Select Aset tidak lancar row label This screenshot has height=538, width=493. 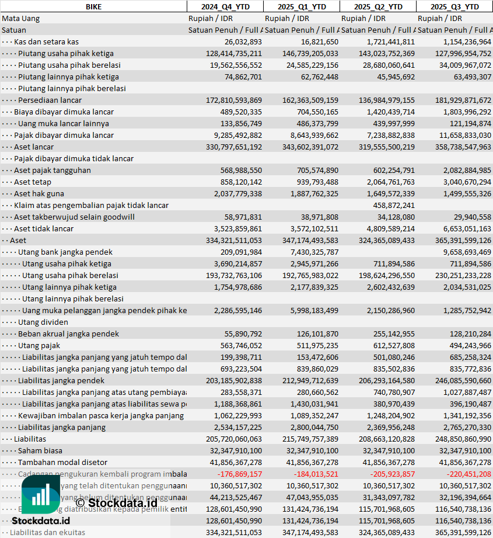tap(44, 228)
